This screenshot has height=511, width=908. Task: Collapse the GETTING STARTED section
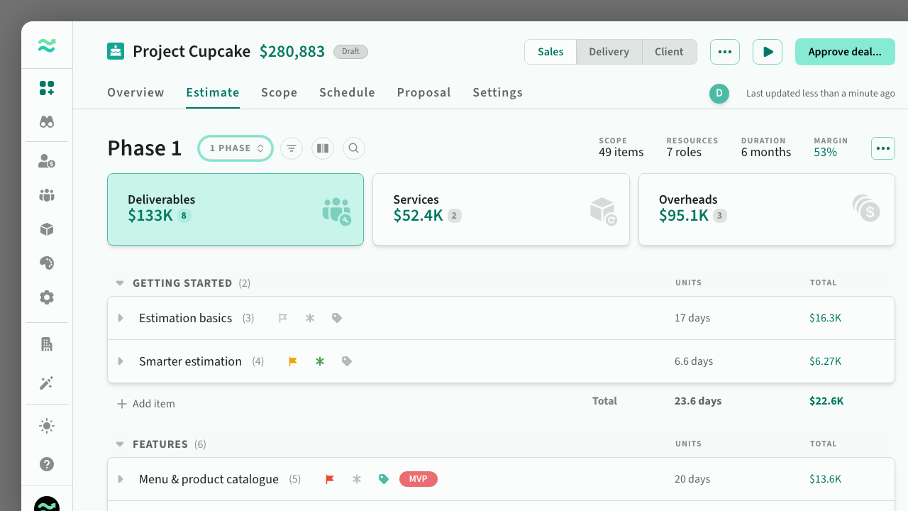point(120,283)
